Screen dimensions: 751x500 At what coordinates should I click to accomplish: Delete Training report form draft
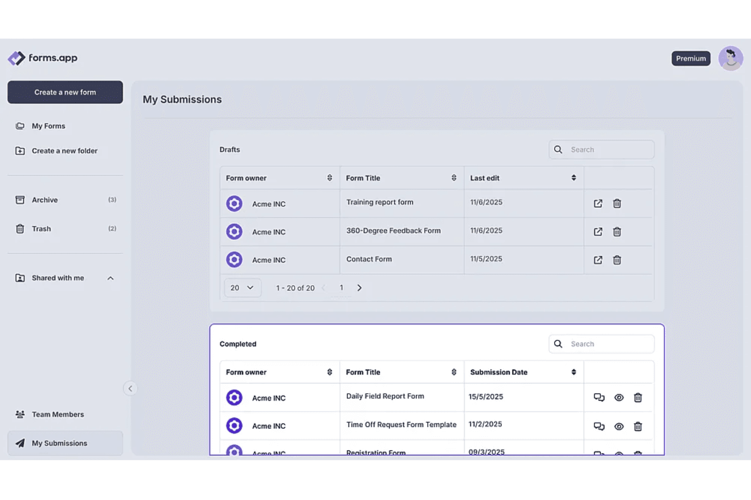[x=617, y=204]
